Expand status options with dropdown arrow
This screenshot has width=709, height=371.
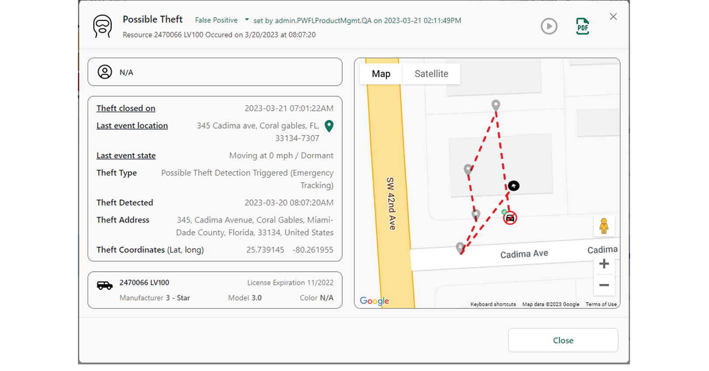pos(247,20)
